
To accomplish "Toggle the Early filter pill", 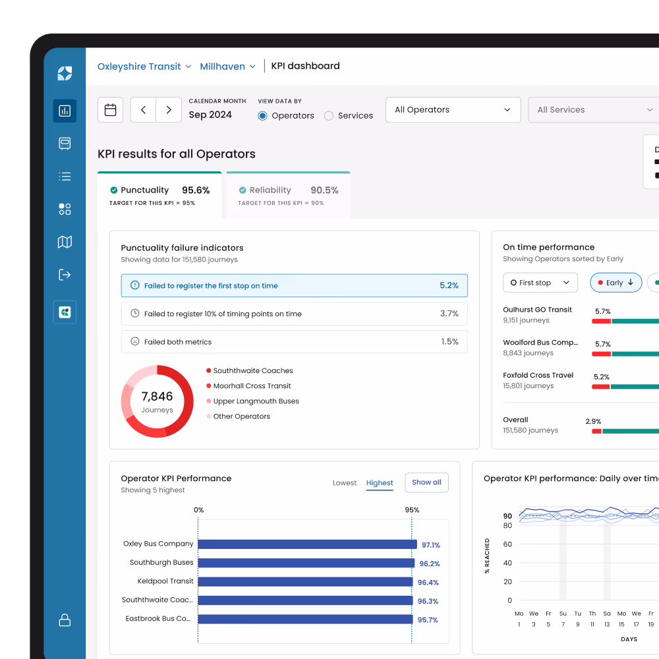I will [x=616, y=282].
